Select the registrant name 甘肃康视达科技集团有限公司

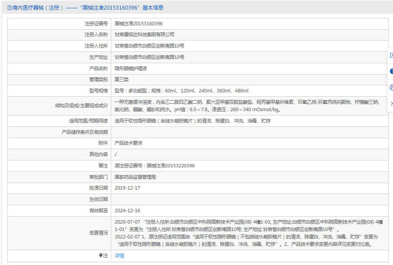coord(144,34)
